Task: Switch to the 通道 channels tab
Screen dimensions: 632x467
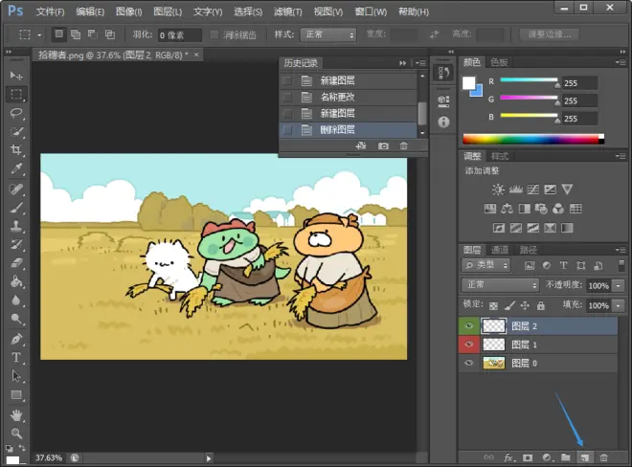Action: pyautogui.click(x=500, y=250)
